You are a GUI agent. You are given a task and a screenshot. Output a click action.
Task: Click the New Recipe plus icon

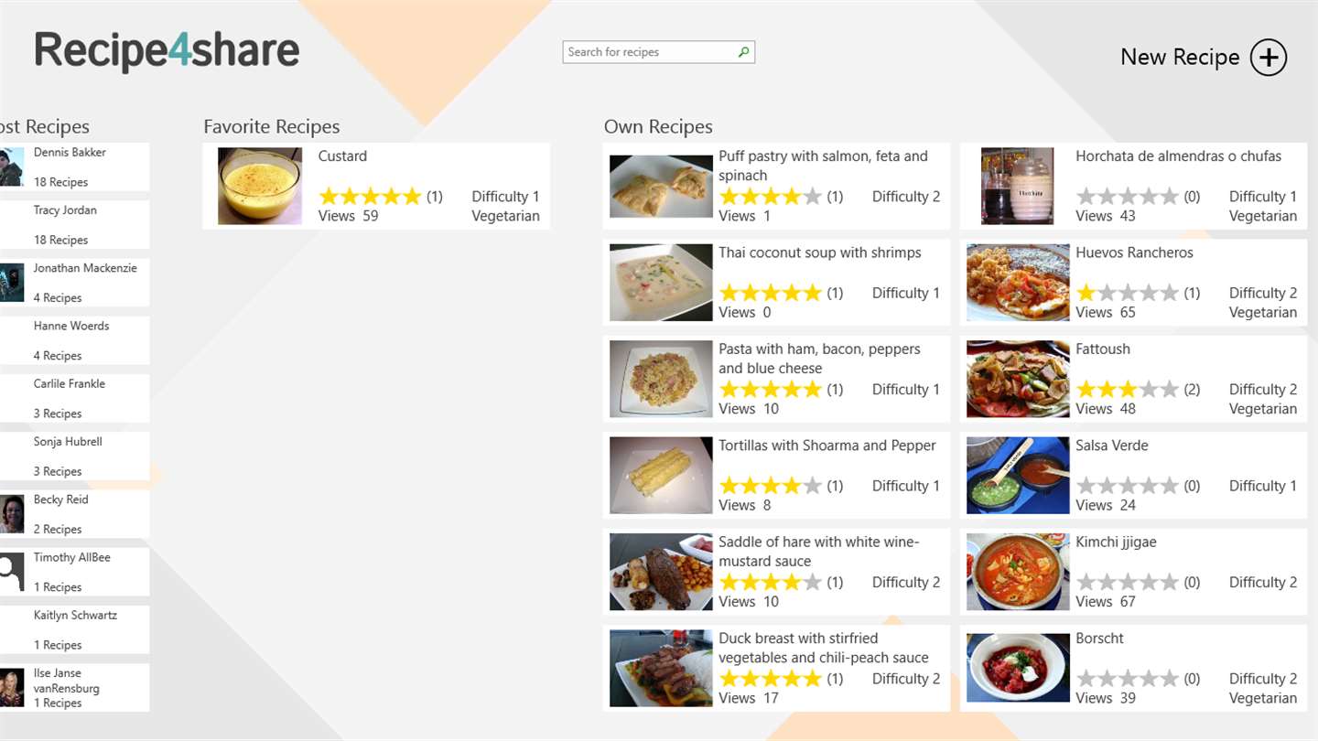click(x=1268, y=57)
